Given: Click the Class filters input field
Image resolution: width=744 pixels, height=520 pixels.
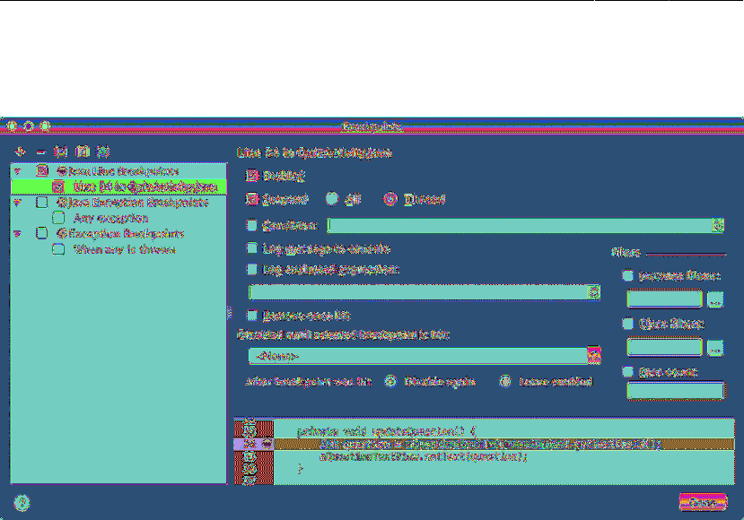Looking at the screenshot, I should pos(665,347).
